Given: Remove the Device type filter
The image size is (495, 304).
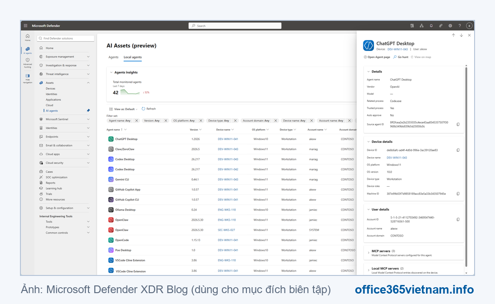Looking at the screenshot, I should pyautogui.click(x=235, y=121).
